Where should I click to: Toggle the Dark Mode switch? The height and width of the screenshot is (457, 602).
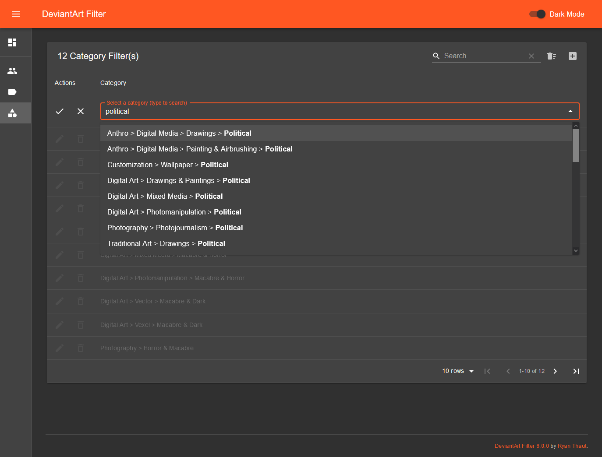(537, 14)
